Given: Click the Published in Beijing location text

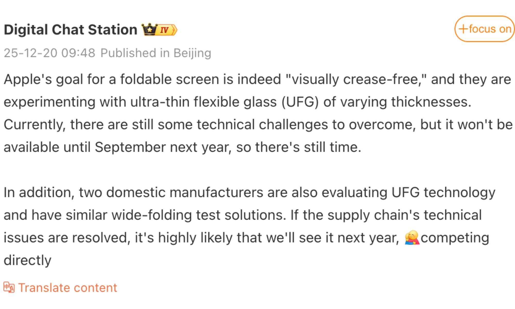Looking at the screenshot, I should coord(156,53).
